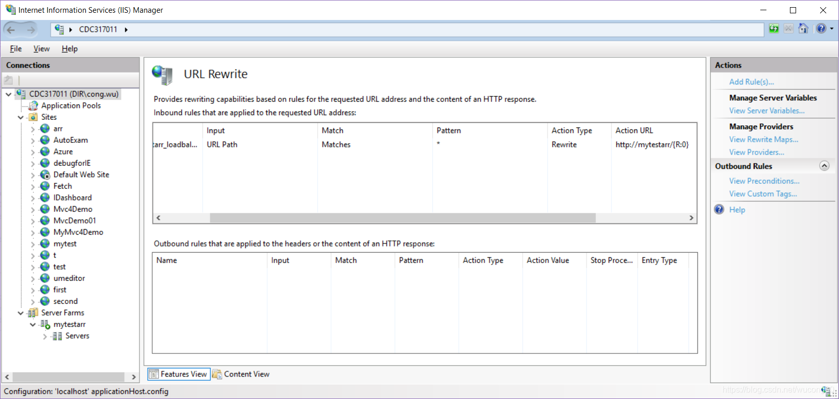Open View Preconditions... link
The height and width of the screenshot is (399, 839).
click(x=764, y=181)
